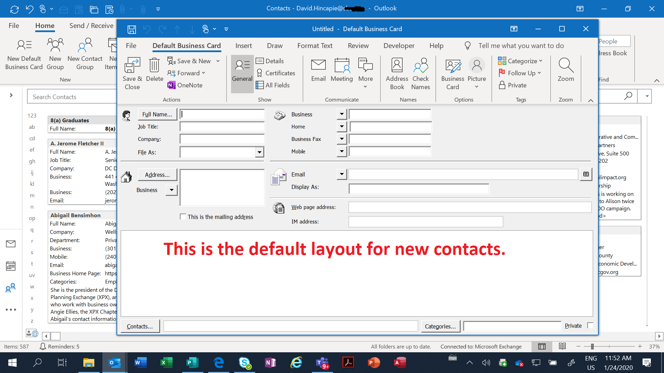This screenshot has height=373, width=664.
Task: Adjust the Outlook zoom slider
Action: [x=592, y=346]
